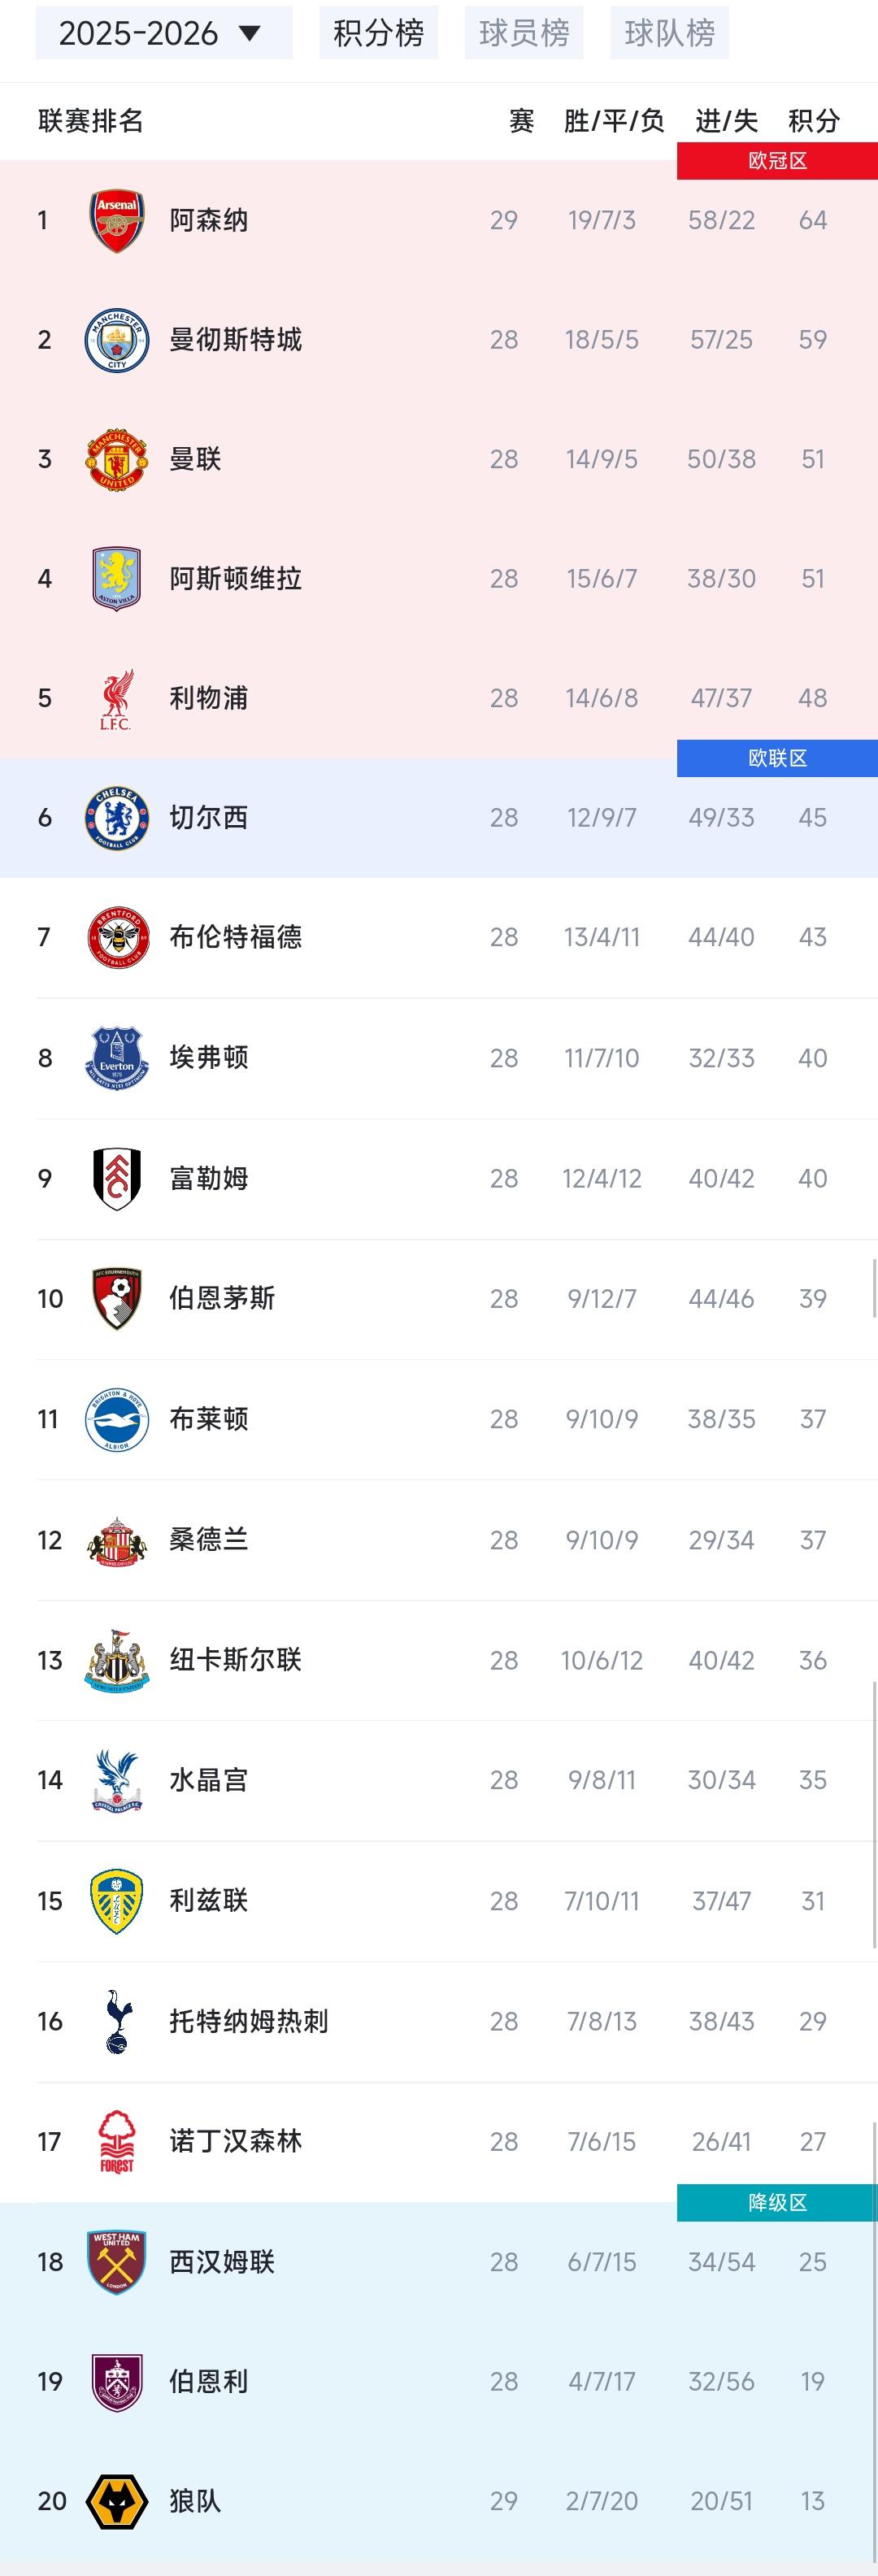The width and height of the screenshot is (878, 2576).
Task: Open the 纽卡斯尔联 team name
Action: 235,1660
